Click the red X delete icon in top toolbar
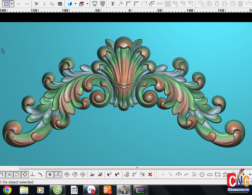Viewport: 252px width, 195px height. 36,4
